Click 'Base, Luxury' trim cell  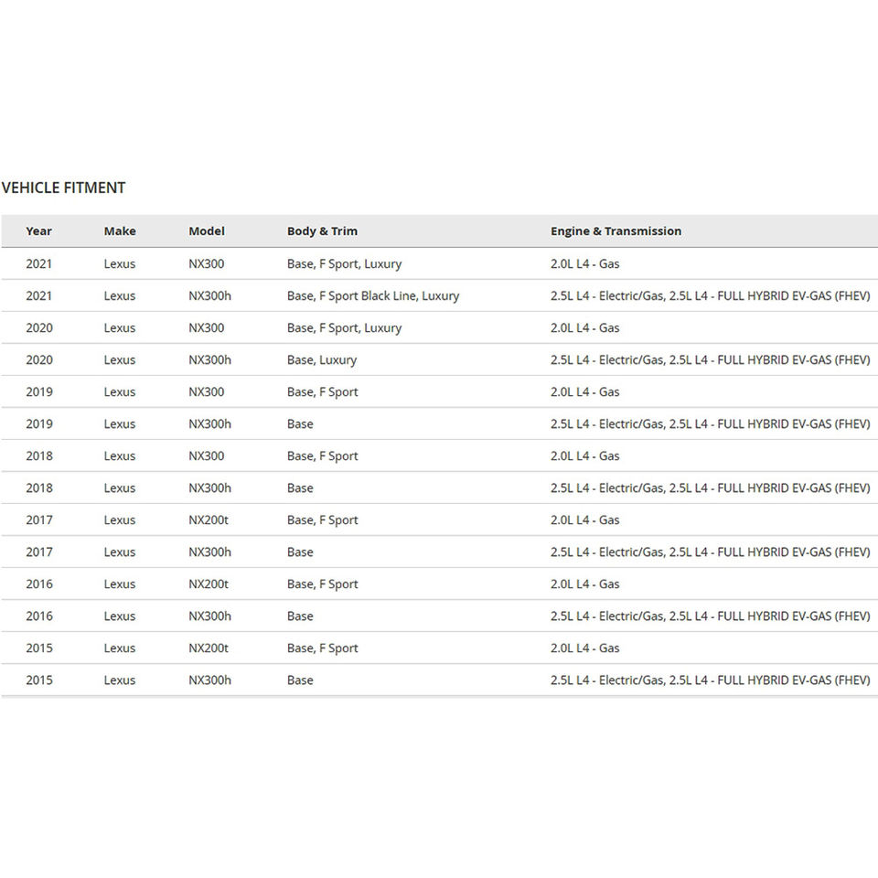pyautogui.click(x=322, y=360)
